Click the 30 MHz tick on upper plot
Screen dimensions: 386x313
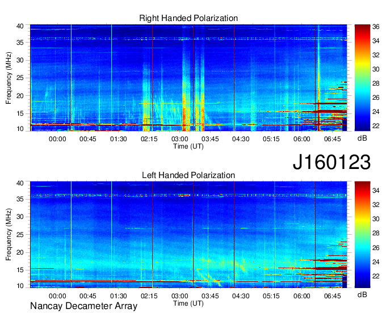(x=20, y=60)
